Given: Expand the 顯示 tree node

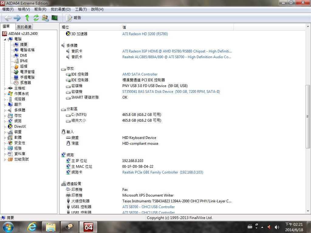Looking at the screenshot, I should 5,105.
